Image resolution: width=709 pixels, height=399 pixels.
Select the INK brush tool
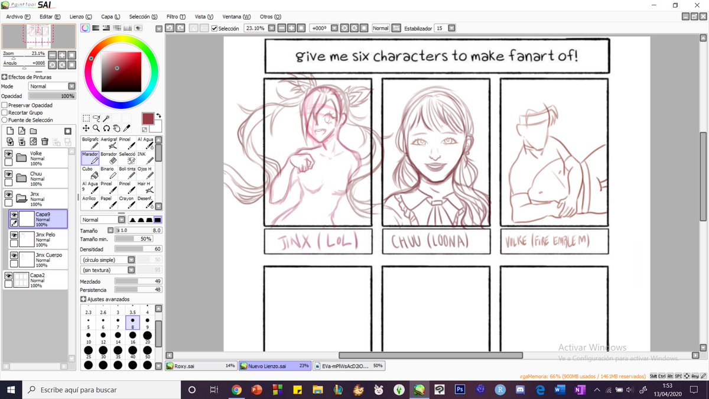(x=145, y=158)
